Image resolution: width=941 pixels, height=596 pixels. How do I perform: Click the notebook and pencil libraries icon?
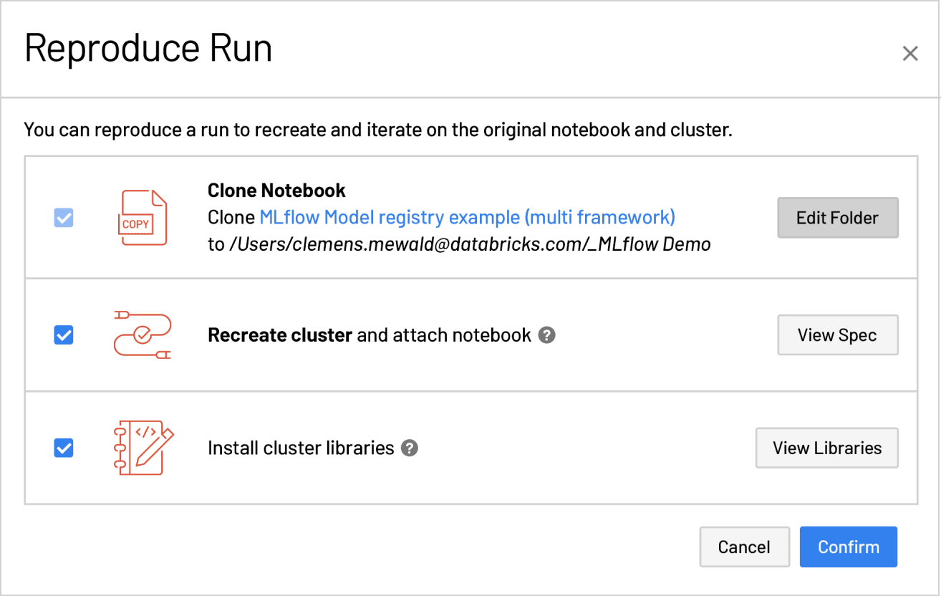[143, 448]
